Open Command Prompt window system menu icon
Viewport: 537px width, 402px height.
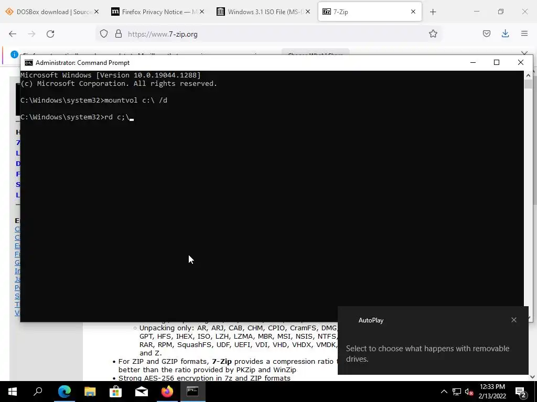click(x=29, y=63)
